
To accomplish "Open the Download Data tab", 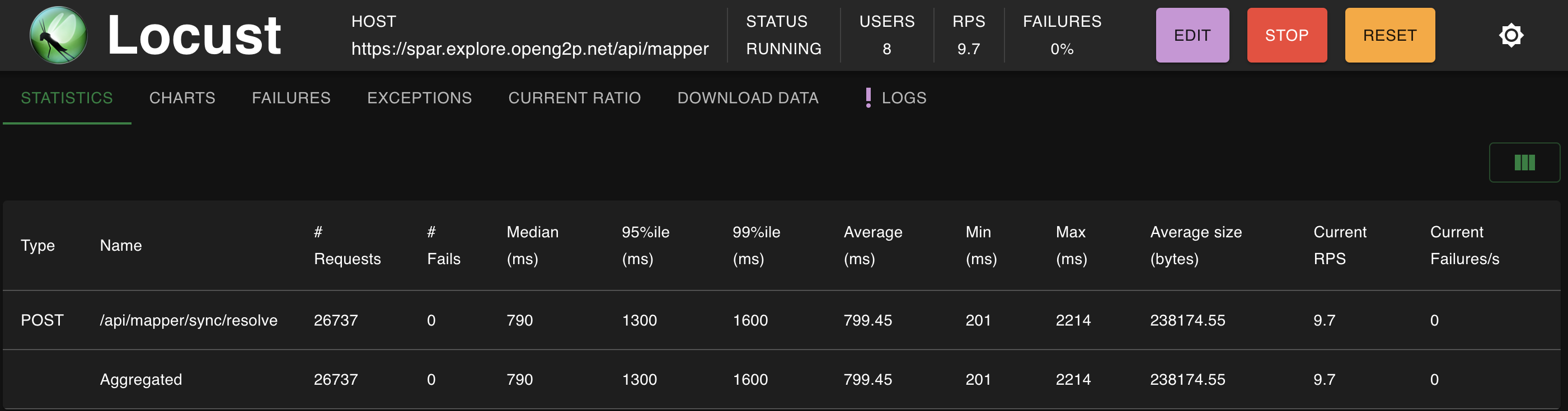I will pos(748,98).
